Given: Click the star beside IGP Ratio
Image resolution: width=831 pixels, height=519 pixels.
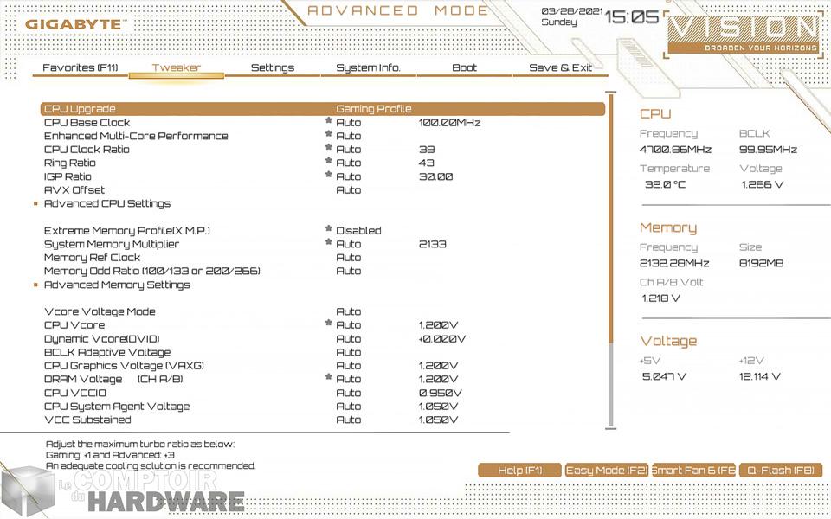Looking at the screenshot, I should click(329, 176).
